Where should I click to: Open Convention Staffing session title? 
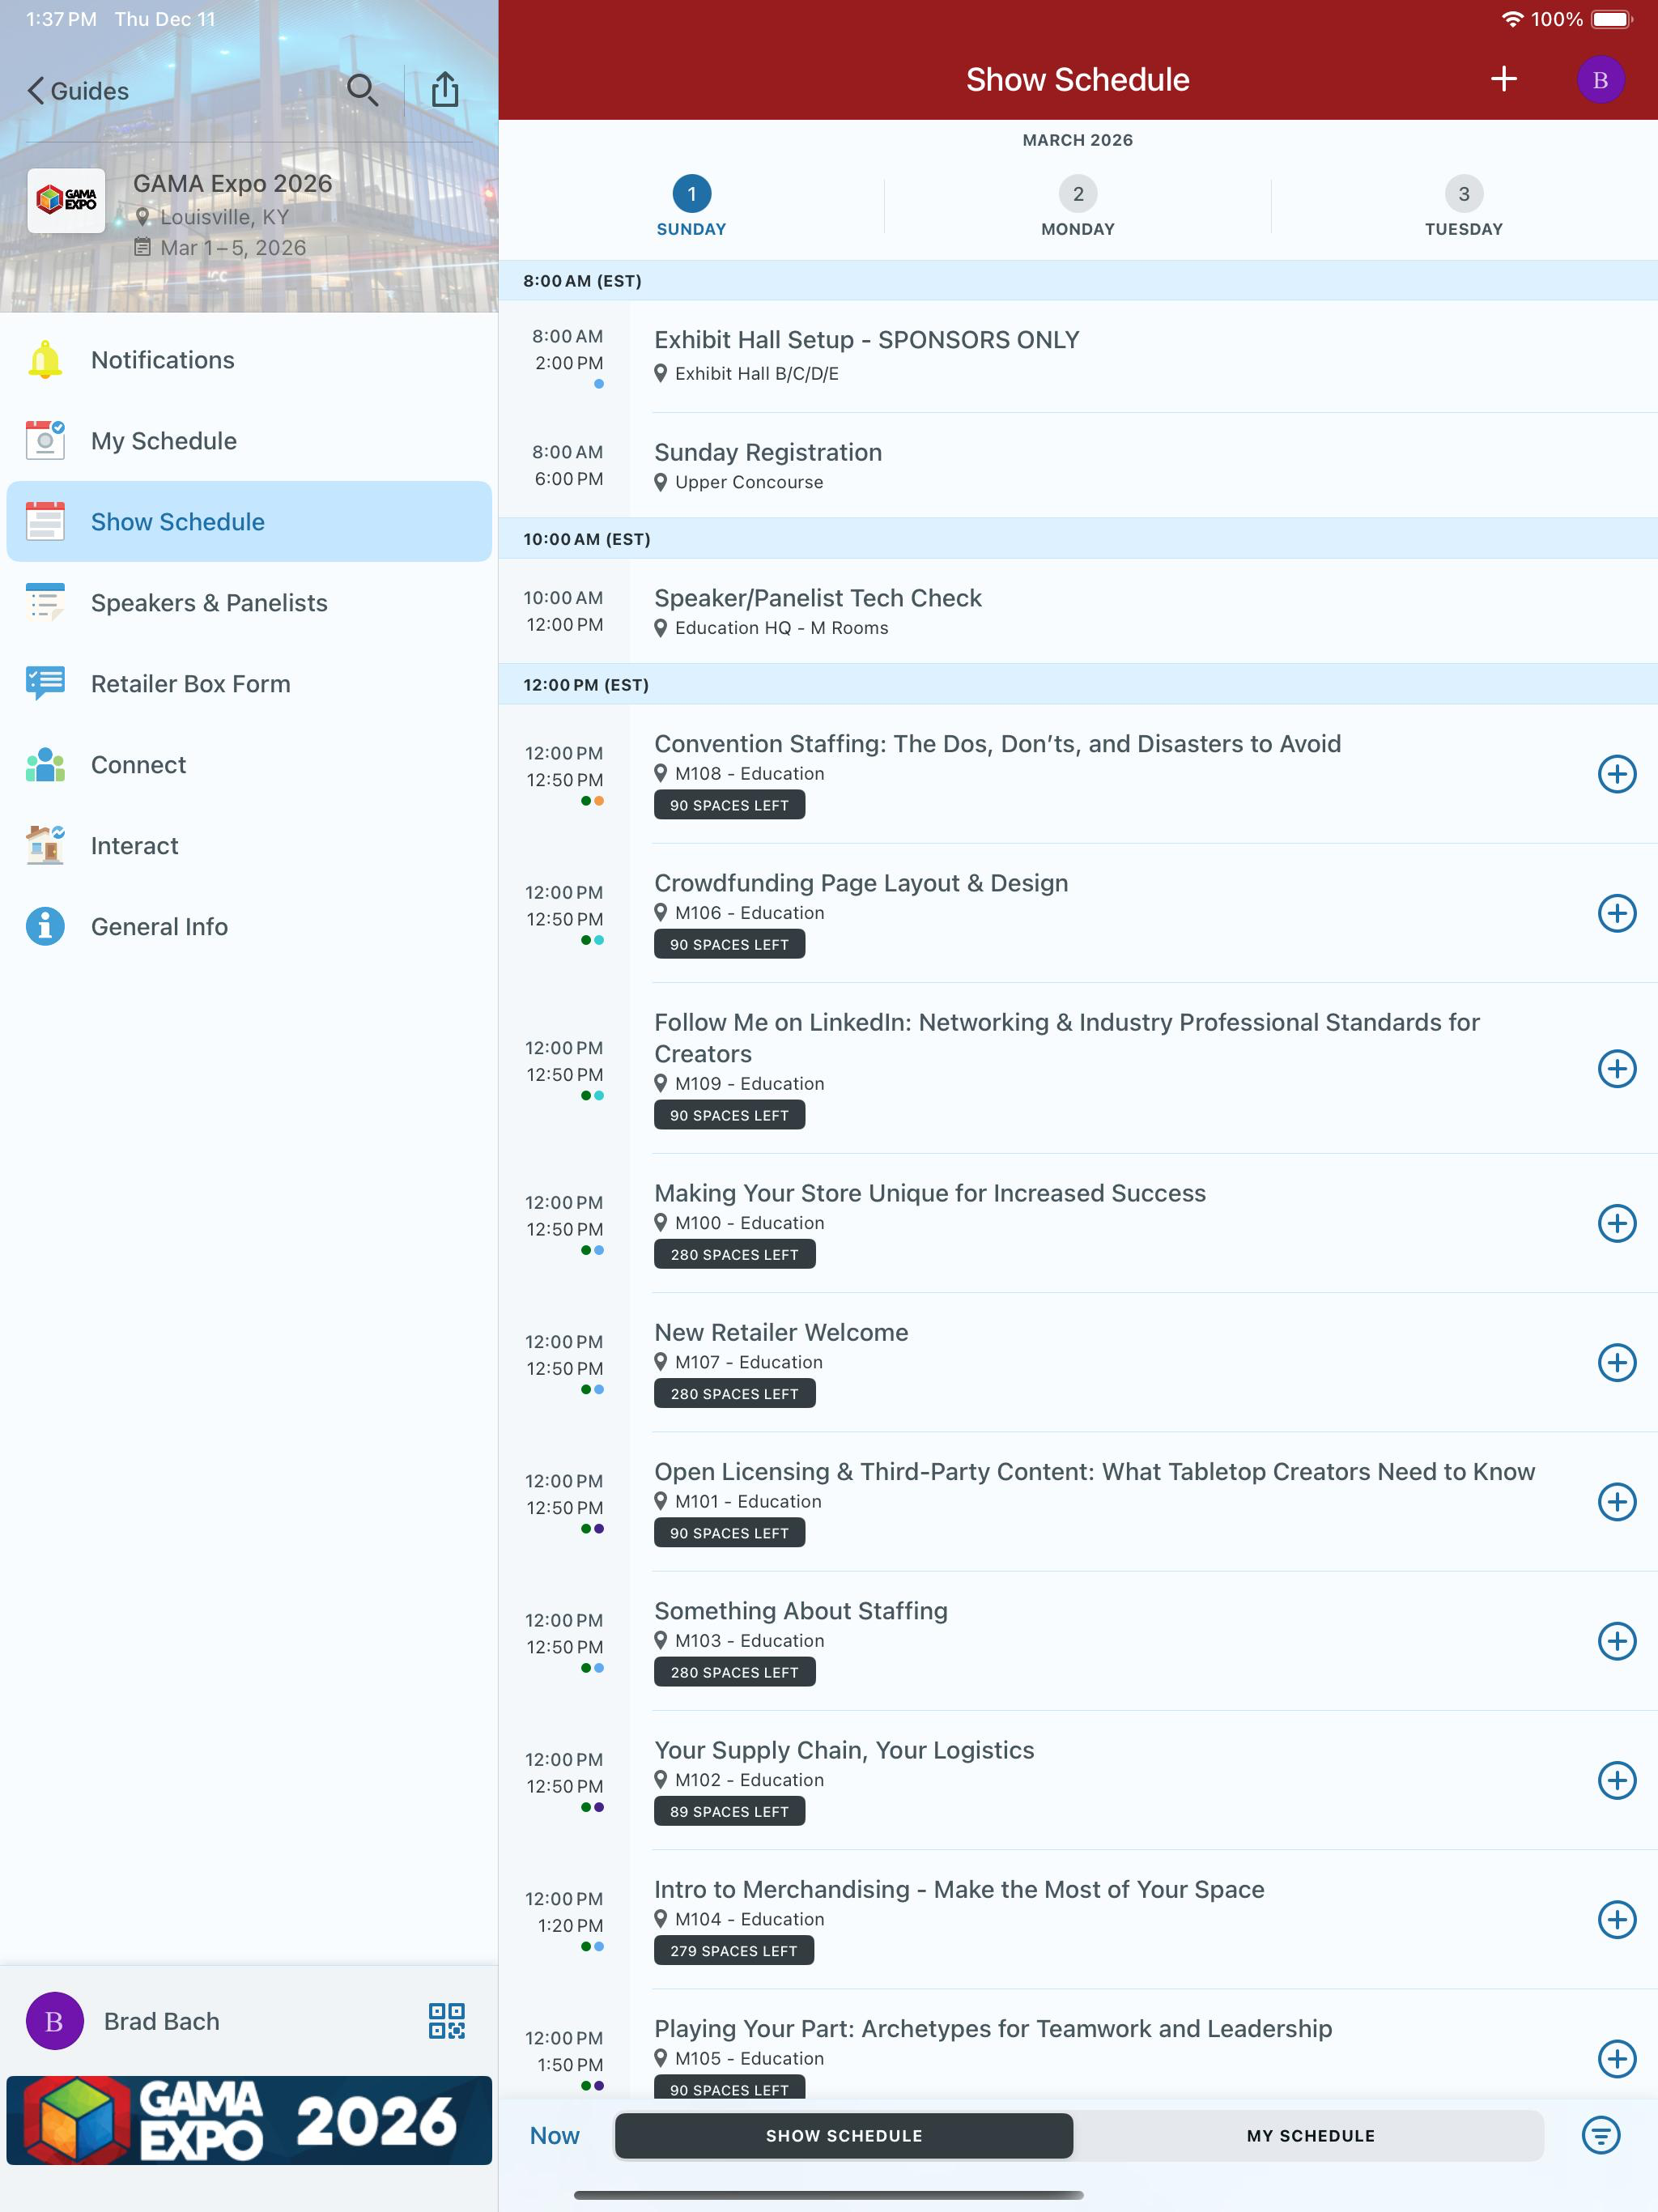pyautogui.click(x=997, y=744)
